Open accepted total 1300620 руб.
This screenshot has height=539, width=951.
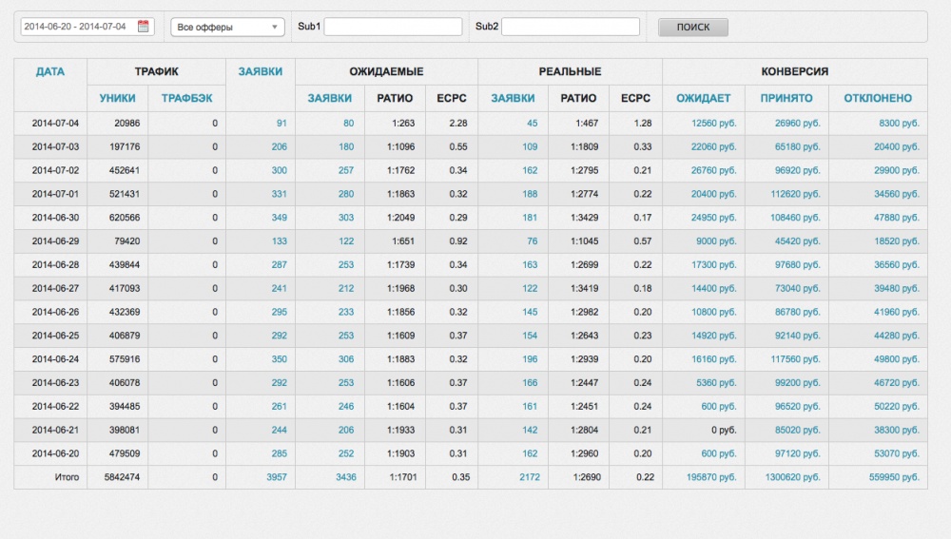pyautogui.click(x=793, y=477)
